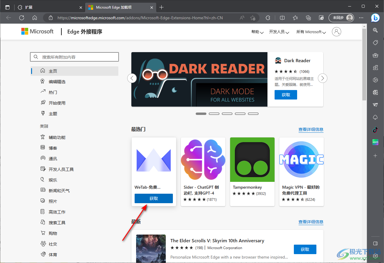
Task: Select 主页 in left navigation
Action: (74, 71)
